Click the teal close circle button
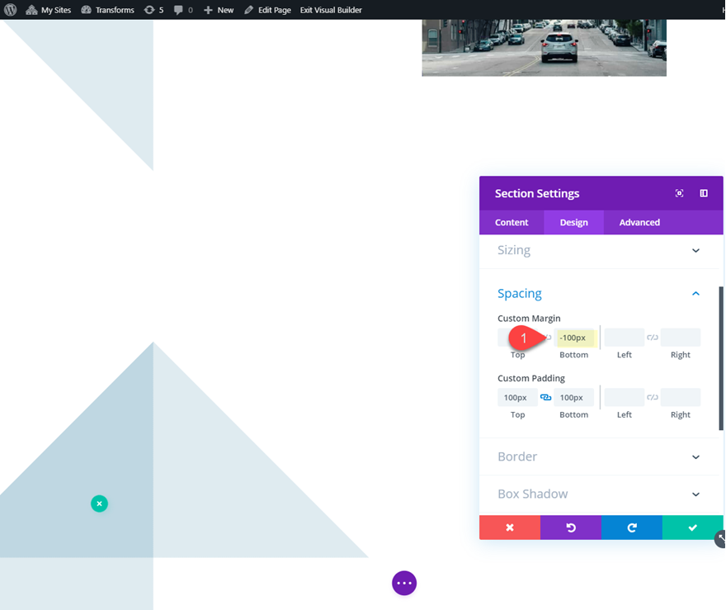Screen dimensions: 726x610 tap(99, 504)
